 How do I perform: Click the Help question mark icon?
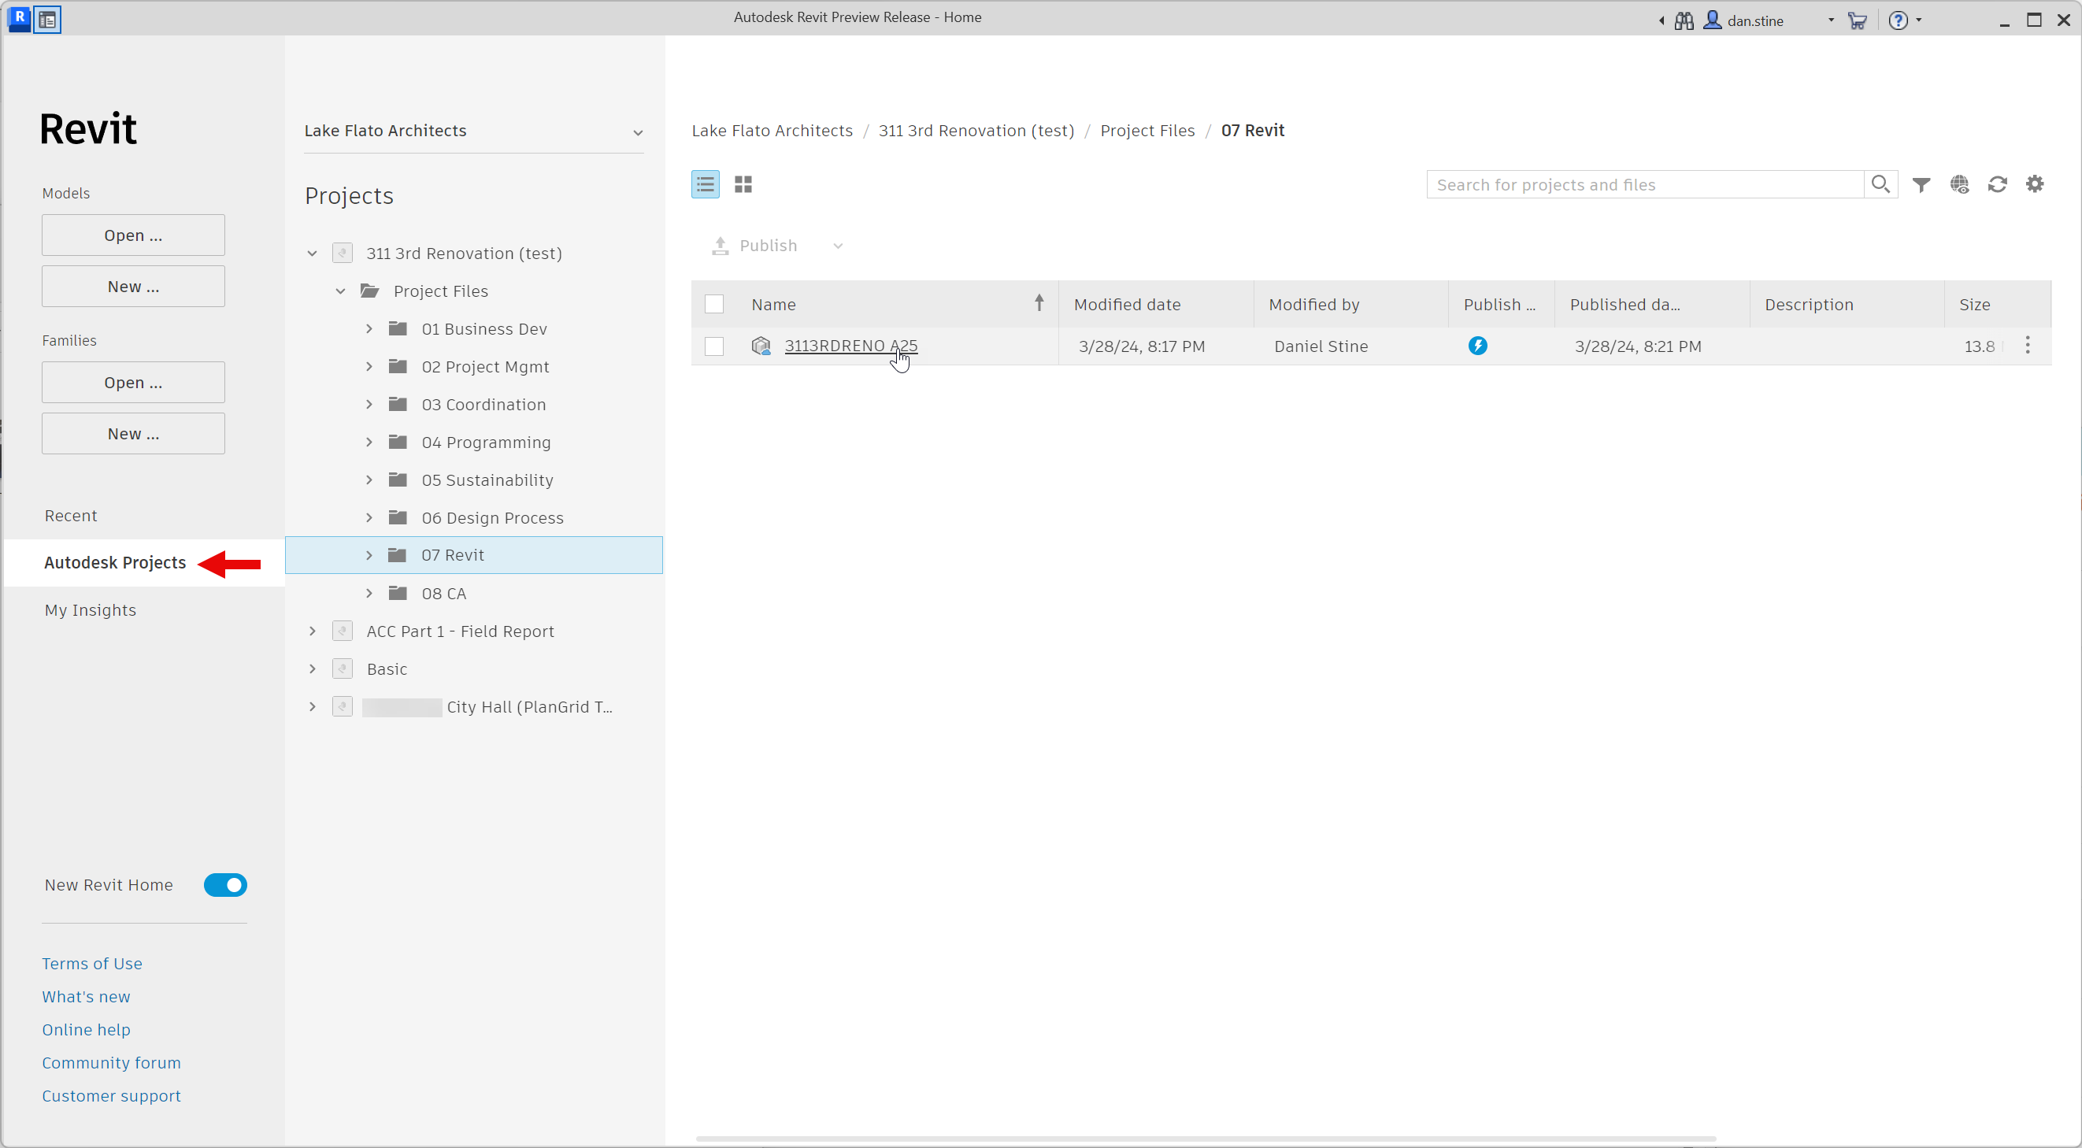pyautogui.click(x=1898, y=20)
